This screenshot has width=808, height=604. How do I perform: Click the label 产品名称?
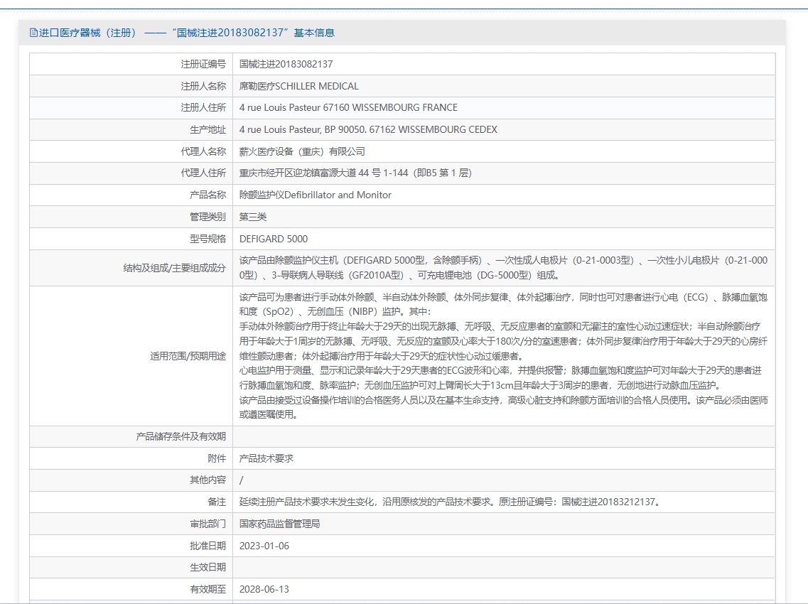[208, 195]
